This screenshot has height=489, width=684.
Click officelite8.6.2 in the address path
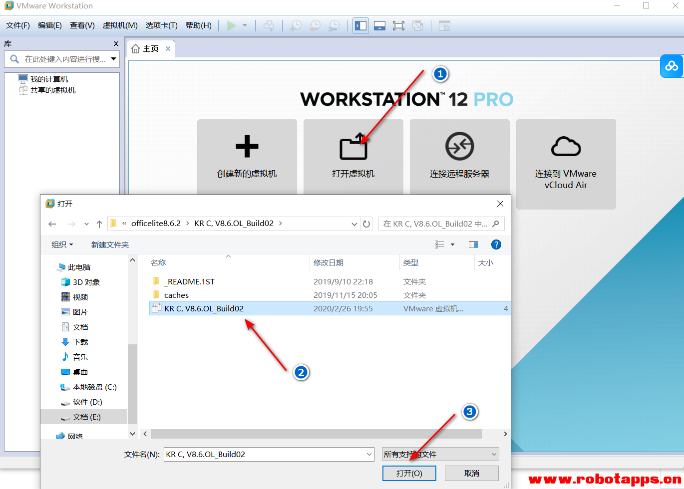coord(156,224)
